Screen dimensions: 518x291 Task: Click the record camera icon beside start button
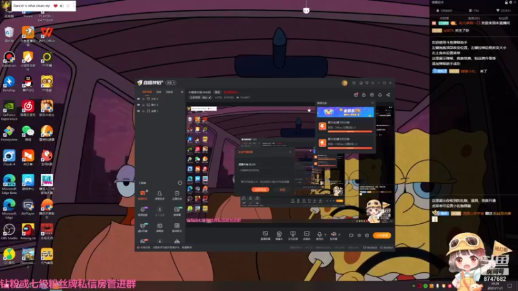(351, 235)
